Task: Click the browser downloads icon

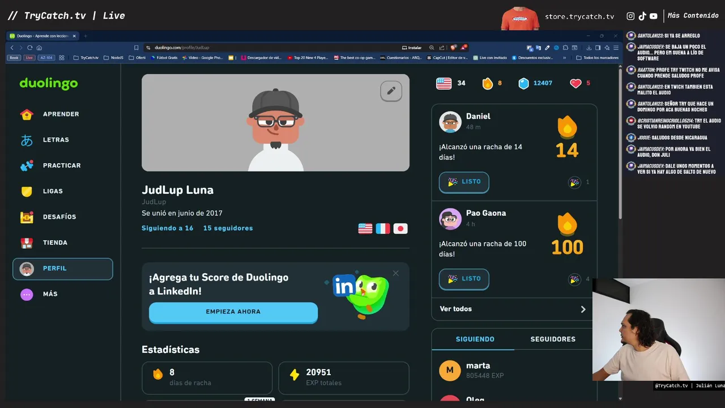Action: pos(589,48)
